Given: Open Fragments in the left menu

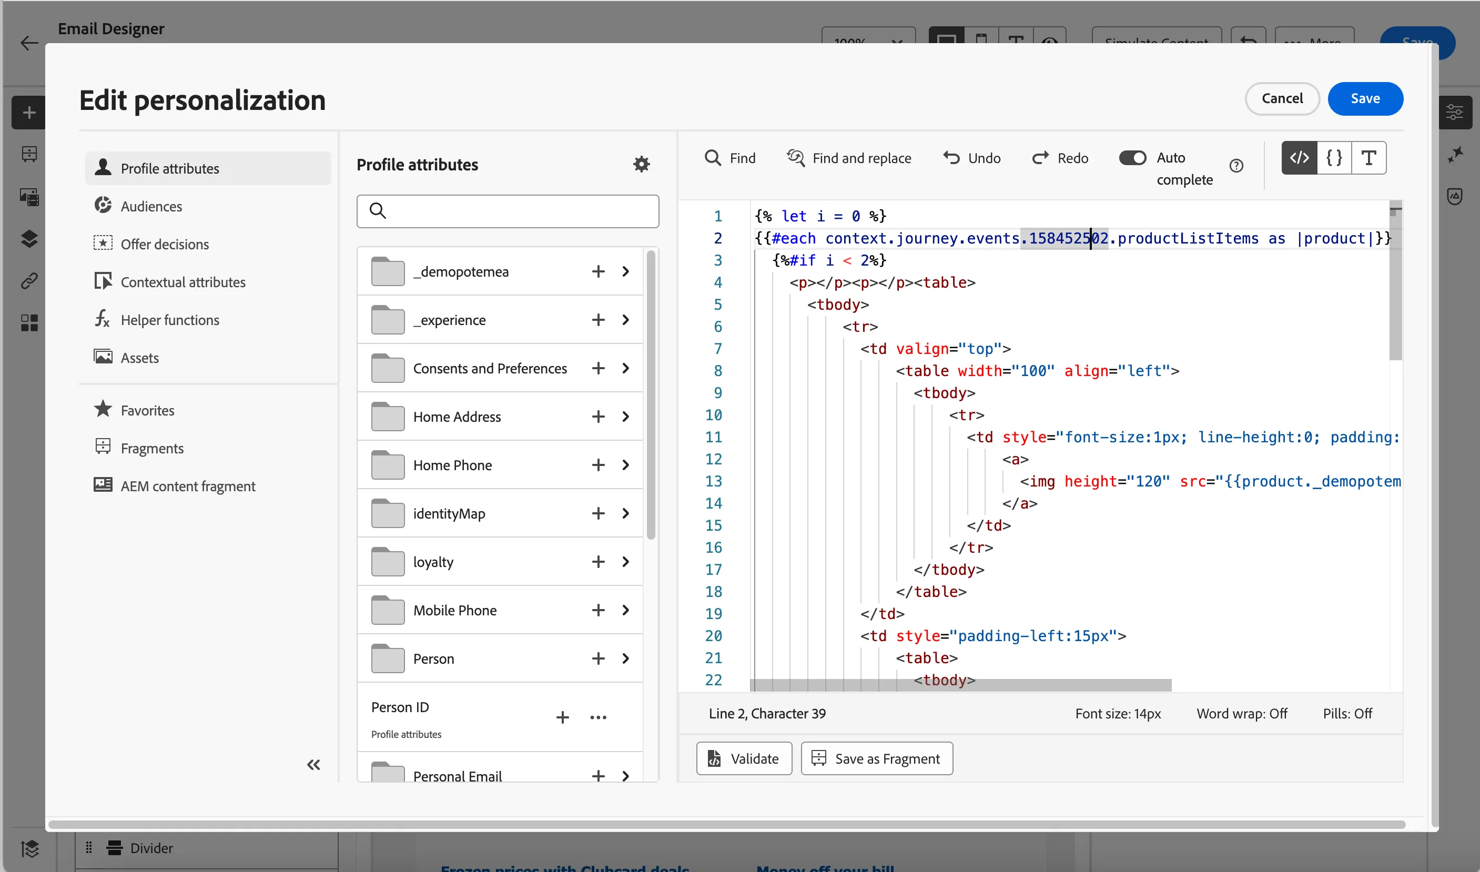Looking at the screenshot, I should point(208,448).
